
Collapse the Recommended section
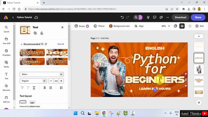pos(21,44)
